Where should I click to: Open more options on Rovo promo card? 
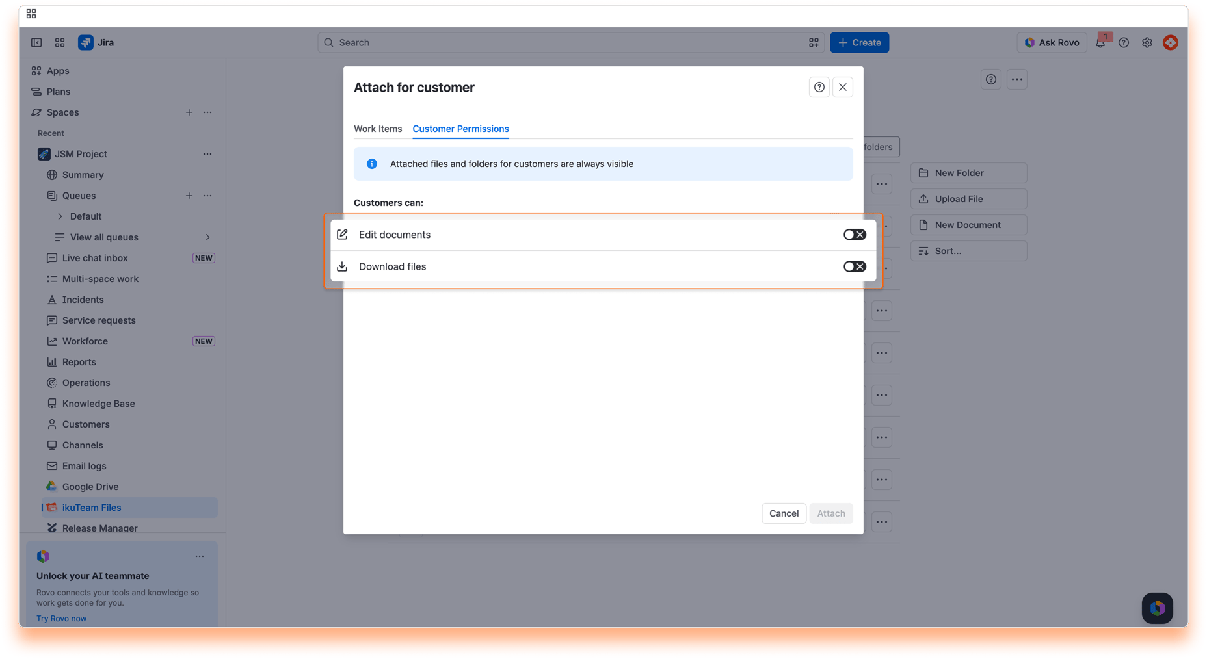(200, 556)
